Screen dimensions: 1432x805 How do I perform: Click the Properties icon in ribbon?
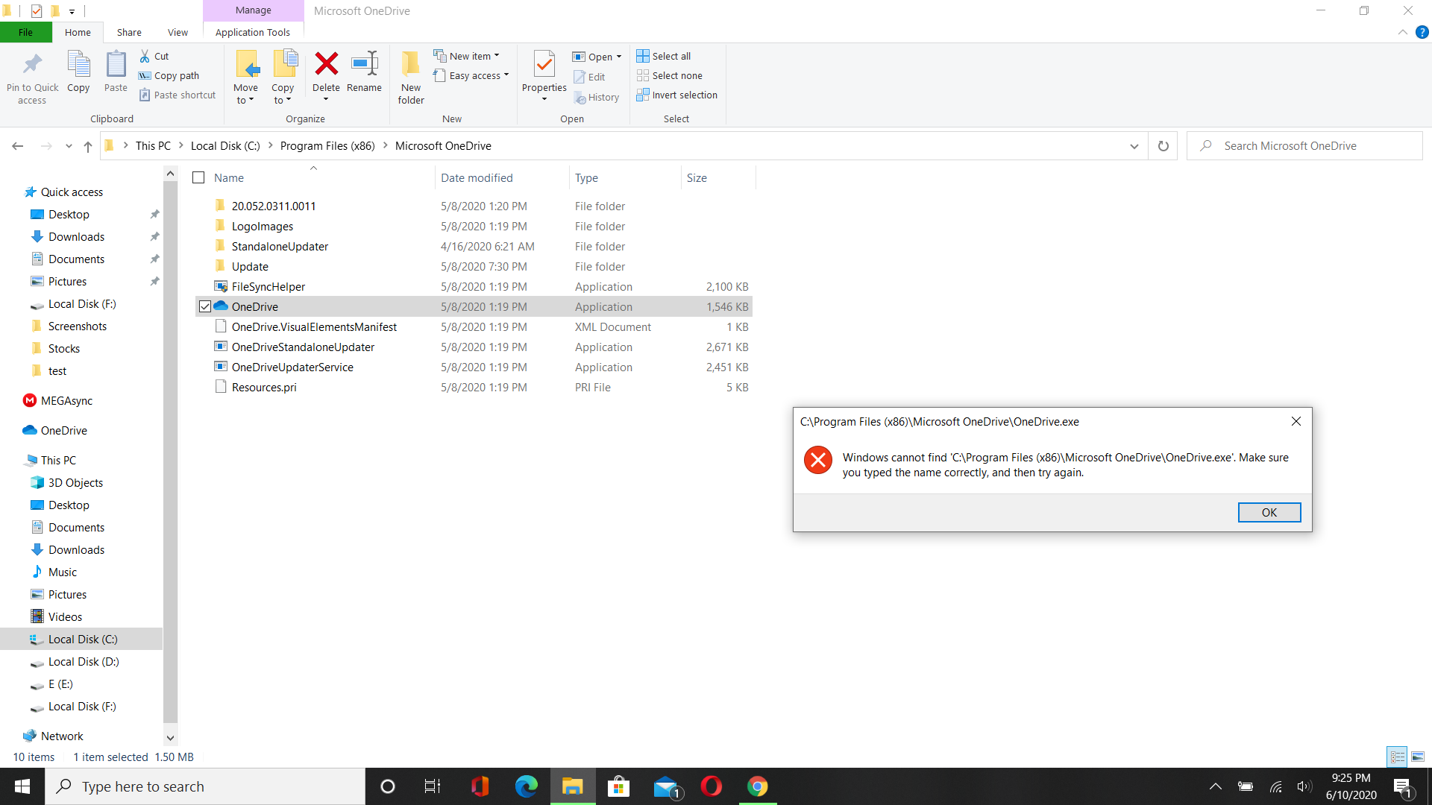pos(544,66)
